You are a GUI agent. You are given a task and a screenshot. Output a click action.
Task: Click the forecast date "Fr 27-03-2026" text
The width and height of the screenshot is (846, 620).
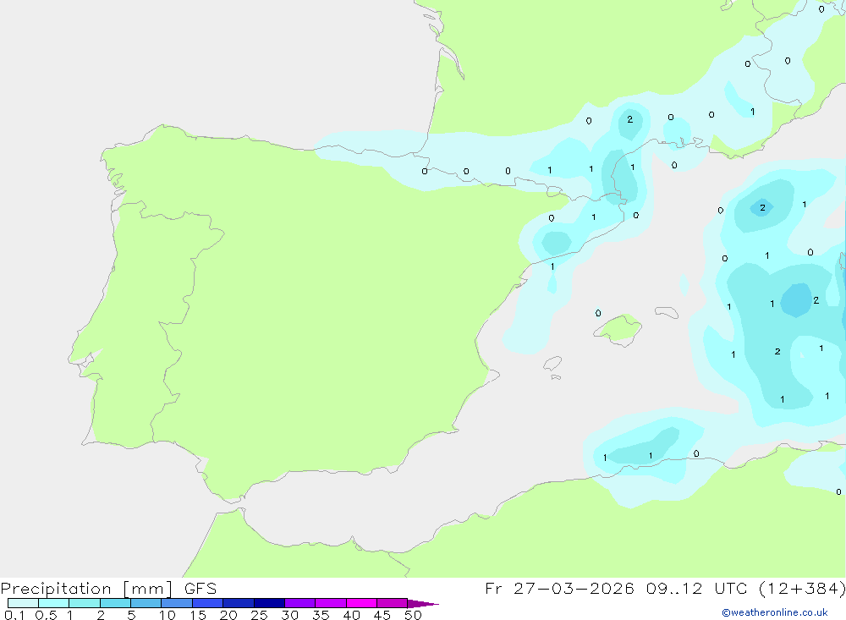coord(559,588)
